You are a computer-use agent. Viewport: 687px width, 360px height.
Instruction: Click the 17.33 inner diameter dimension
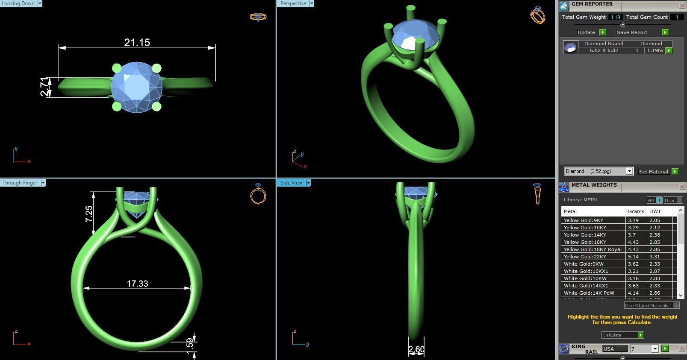point(137,284)
